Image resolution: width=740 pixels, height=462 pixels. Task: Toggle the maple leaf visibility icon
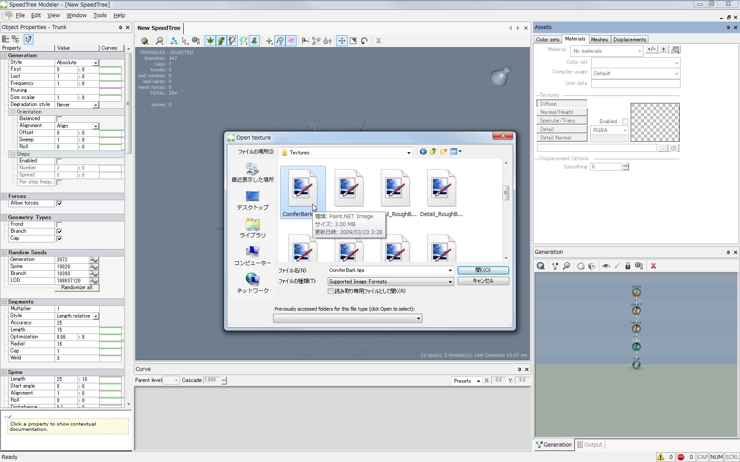point(210,41)
